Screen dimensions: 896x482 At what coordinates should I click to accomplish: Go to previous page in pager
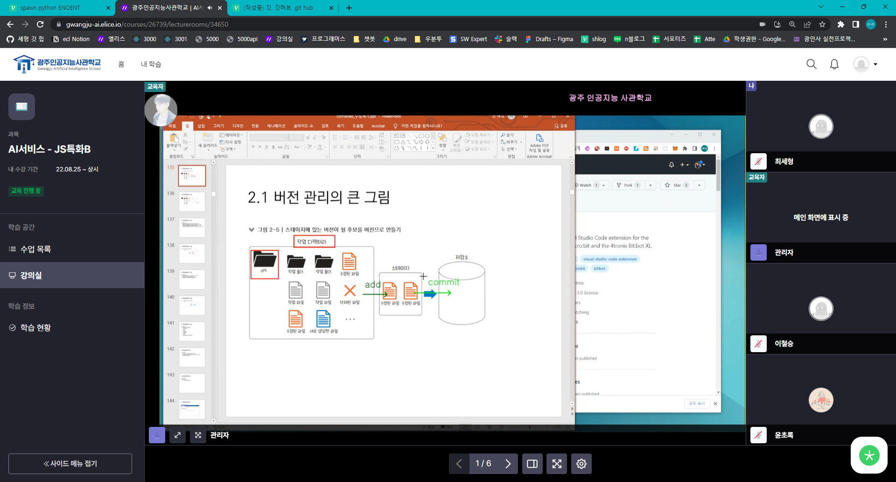point(459,464)
